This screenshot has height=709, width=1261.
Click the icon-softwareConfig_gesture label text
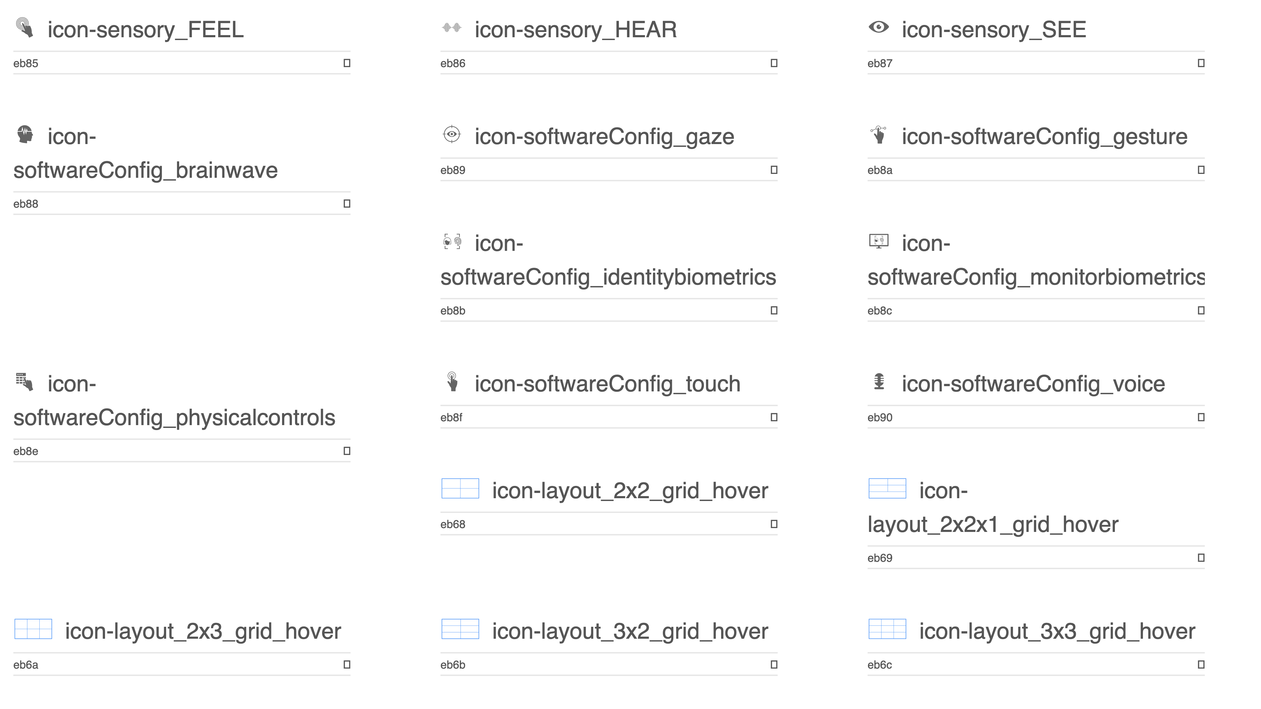1044,137
